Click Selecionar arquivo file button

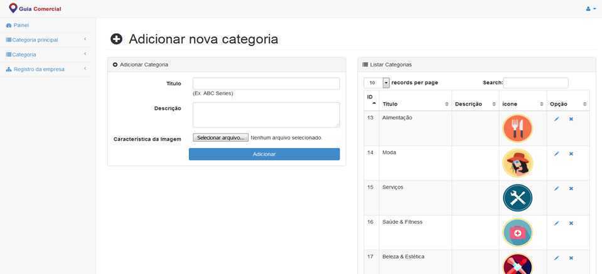coord(220,137)
